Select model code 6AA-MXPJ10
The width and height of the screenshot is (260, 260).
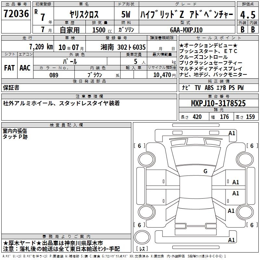coord(186,30)
